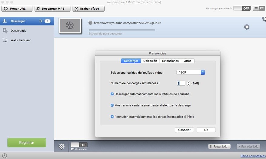
Task: Open settings gear icon
Action: 62,146
